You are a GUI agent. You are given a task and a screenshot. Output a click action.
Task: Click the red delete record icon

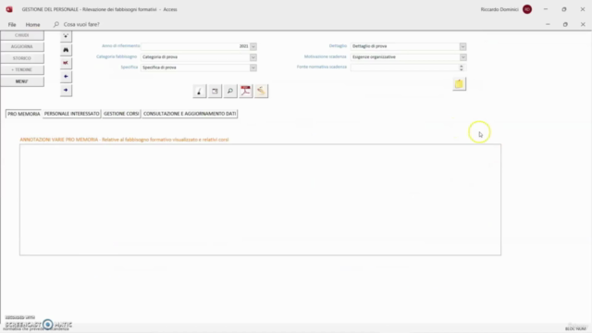66,63
